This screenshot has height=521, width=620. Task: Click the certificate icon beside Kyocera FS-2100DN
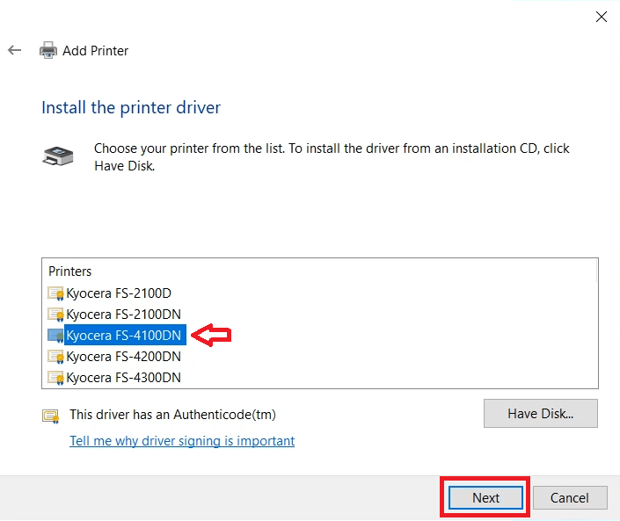pos(55,315)
